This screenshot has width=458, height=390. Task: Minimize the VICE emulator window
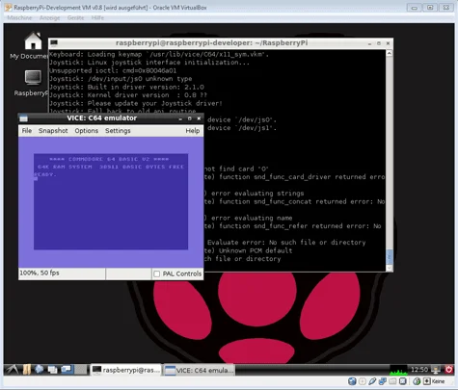pyautogui.click(x=180, y=118)
